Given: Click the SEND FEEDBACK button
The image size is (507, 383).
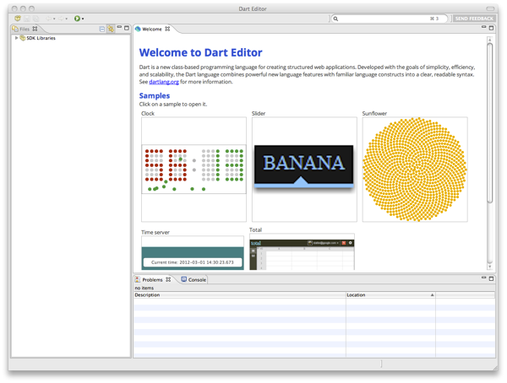Looking at the screenshot, I should pyautogui.click(x=474, y=19).
